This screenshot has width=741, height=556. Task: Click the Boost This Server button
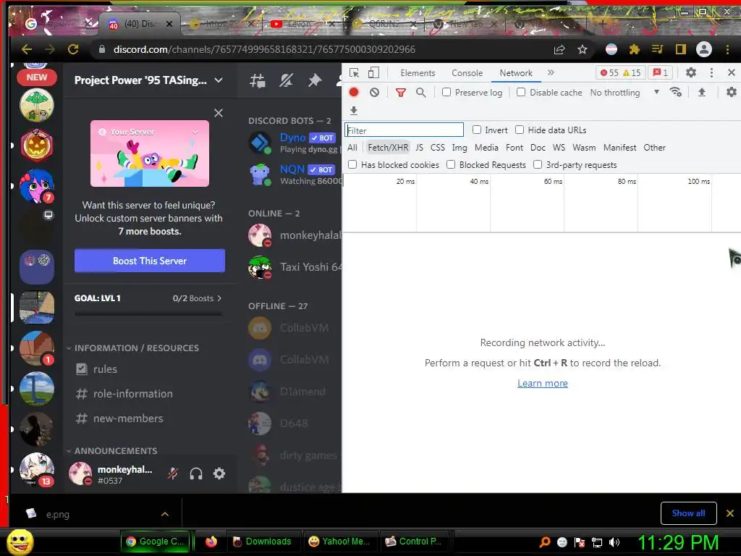[x=150, y=261]
